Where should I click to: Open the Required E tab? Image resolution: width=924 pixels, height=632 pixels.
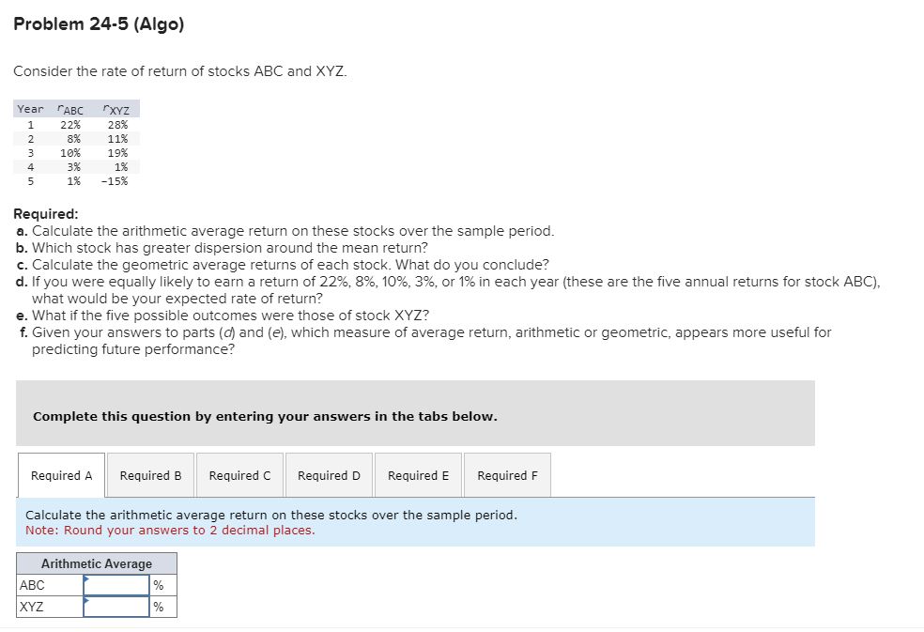(x=418, y=475)
